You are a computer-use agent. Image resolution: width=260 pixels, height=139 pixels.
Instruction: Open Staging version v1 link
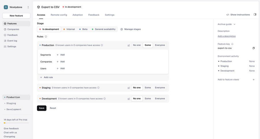click(x=129, y=88)
